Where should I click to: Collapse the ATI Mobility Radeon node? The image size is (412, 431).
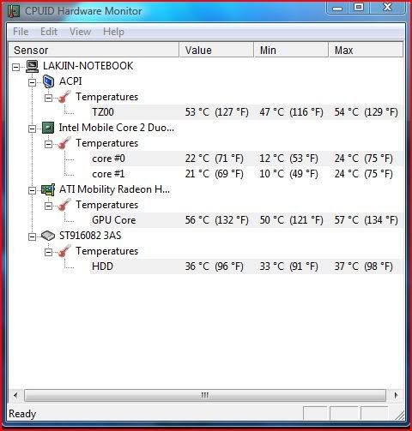tap(32, 190)
